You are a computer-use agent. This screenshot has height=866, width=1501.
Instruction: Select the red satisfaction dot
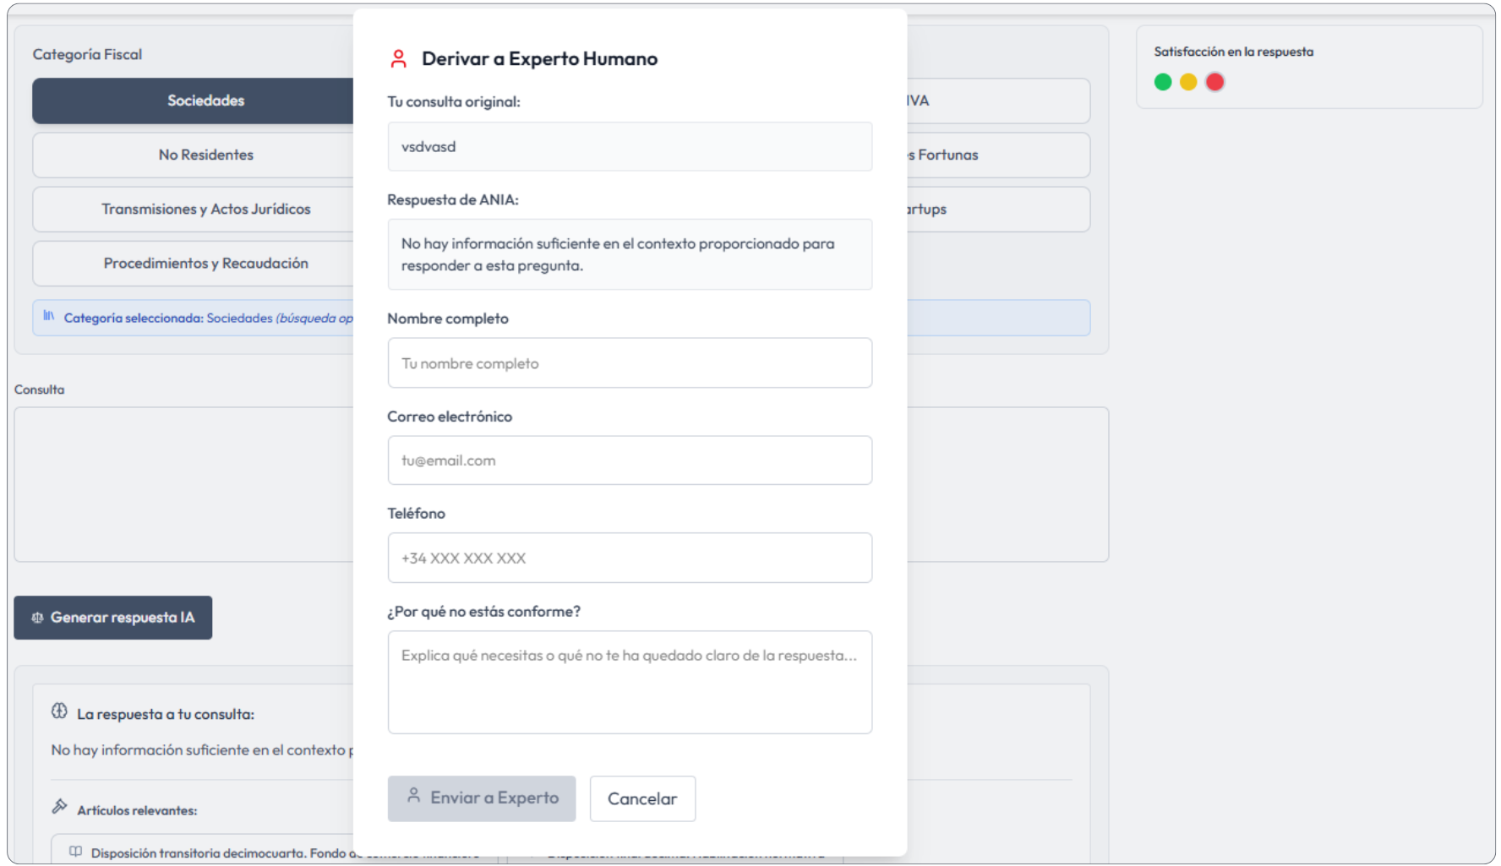(1214, 82)
